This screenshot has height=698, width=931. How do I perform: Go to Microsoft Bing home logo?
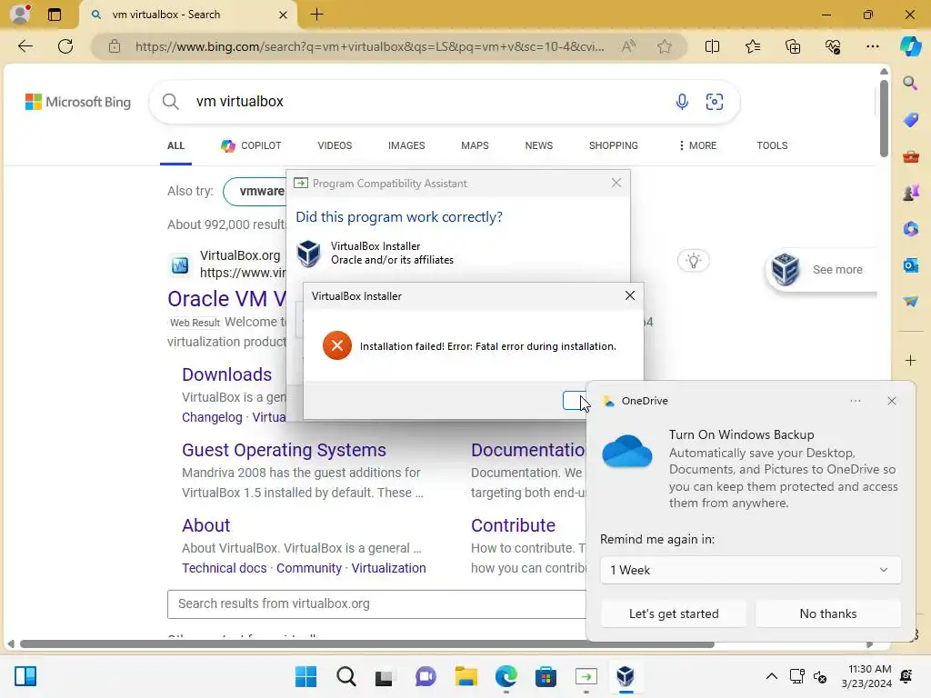pos(78,102)
